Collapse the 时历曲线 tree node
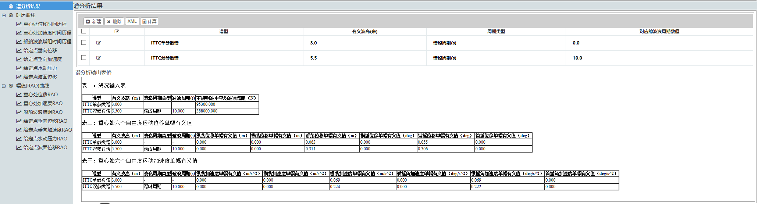This screenshot has width=758, height=204. point(4,15)
